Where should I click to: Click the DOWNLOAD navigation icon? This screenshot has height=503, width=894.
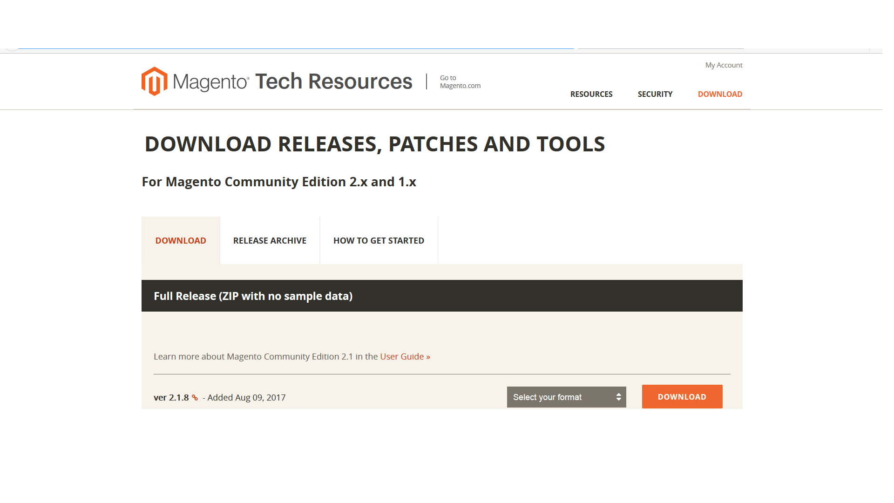[719, 94]
